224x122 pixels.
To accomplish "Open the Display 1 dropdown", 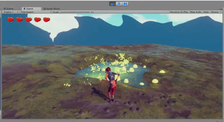I will pyautogui.click(x=11, y=12).
